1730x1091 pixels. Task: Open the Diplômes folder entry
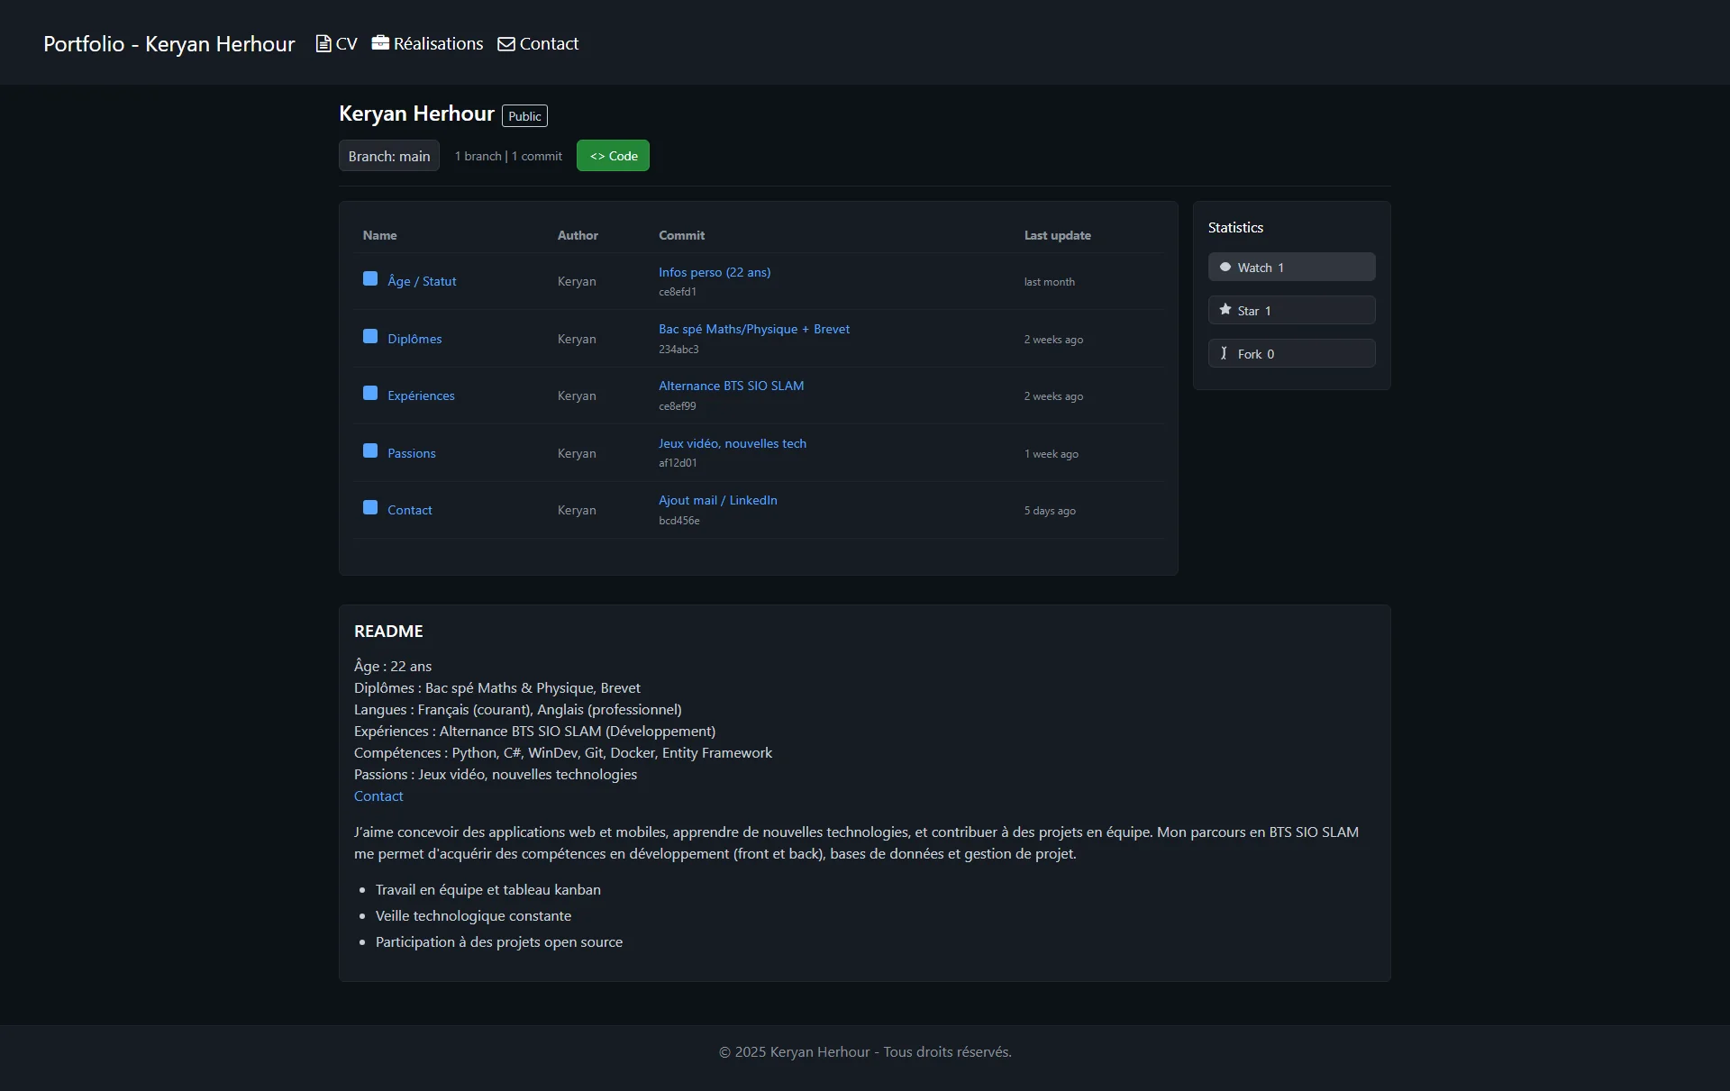coord(414,339)
